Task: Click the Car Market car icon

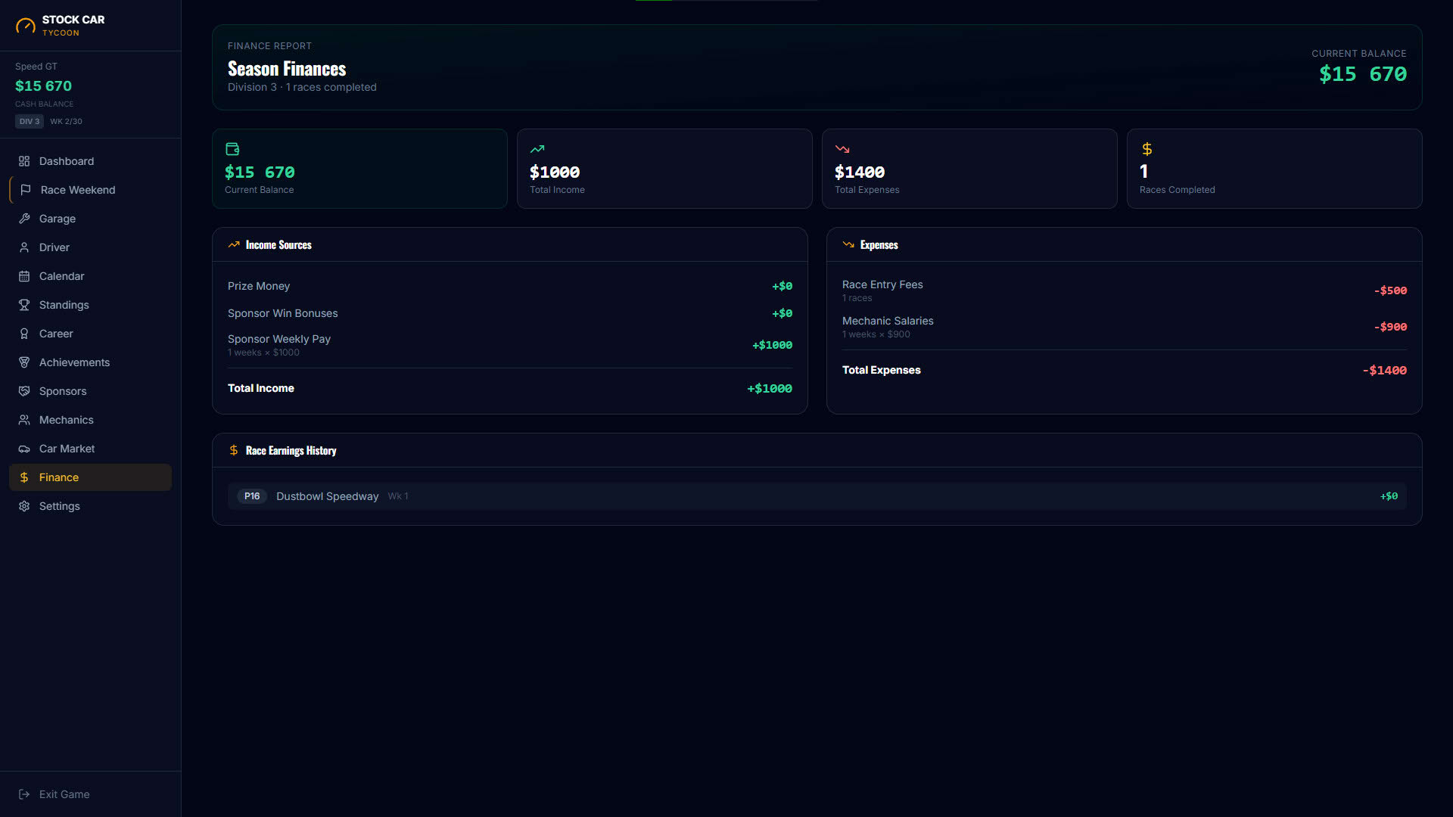Action: [24, 449]
